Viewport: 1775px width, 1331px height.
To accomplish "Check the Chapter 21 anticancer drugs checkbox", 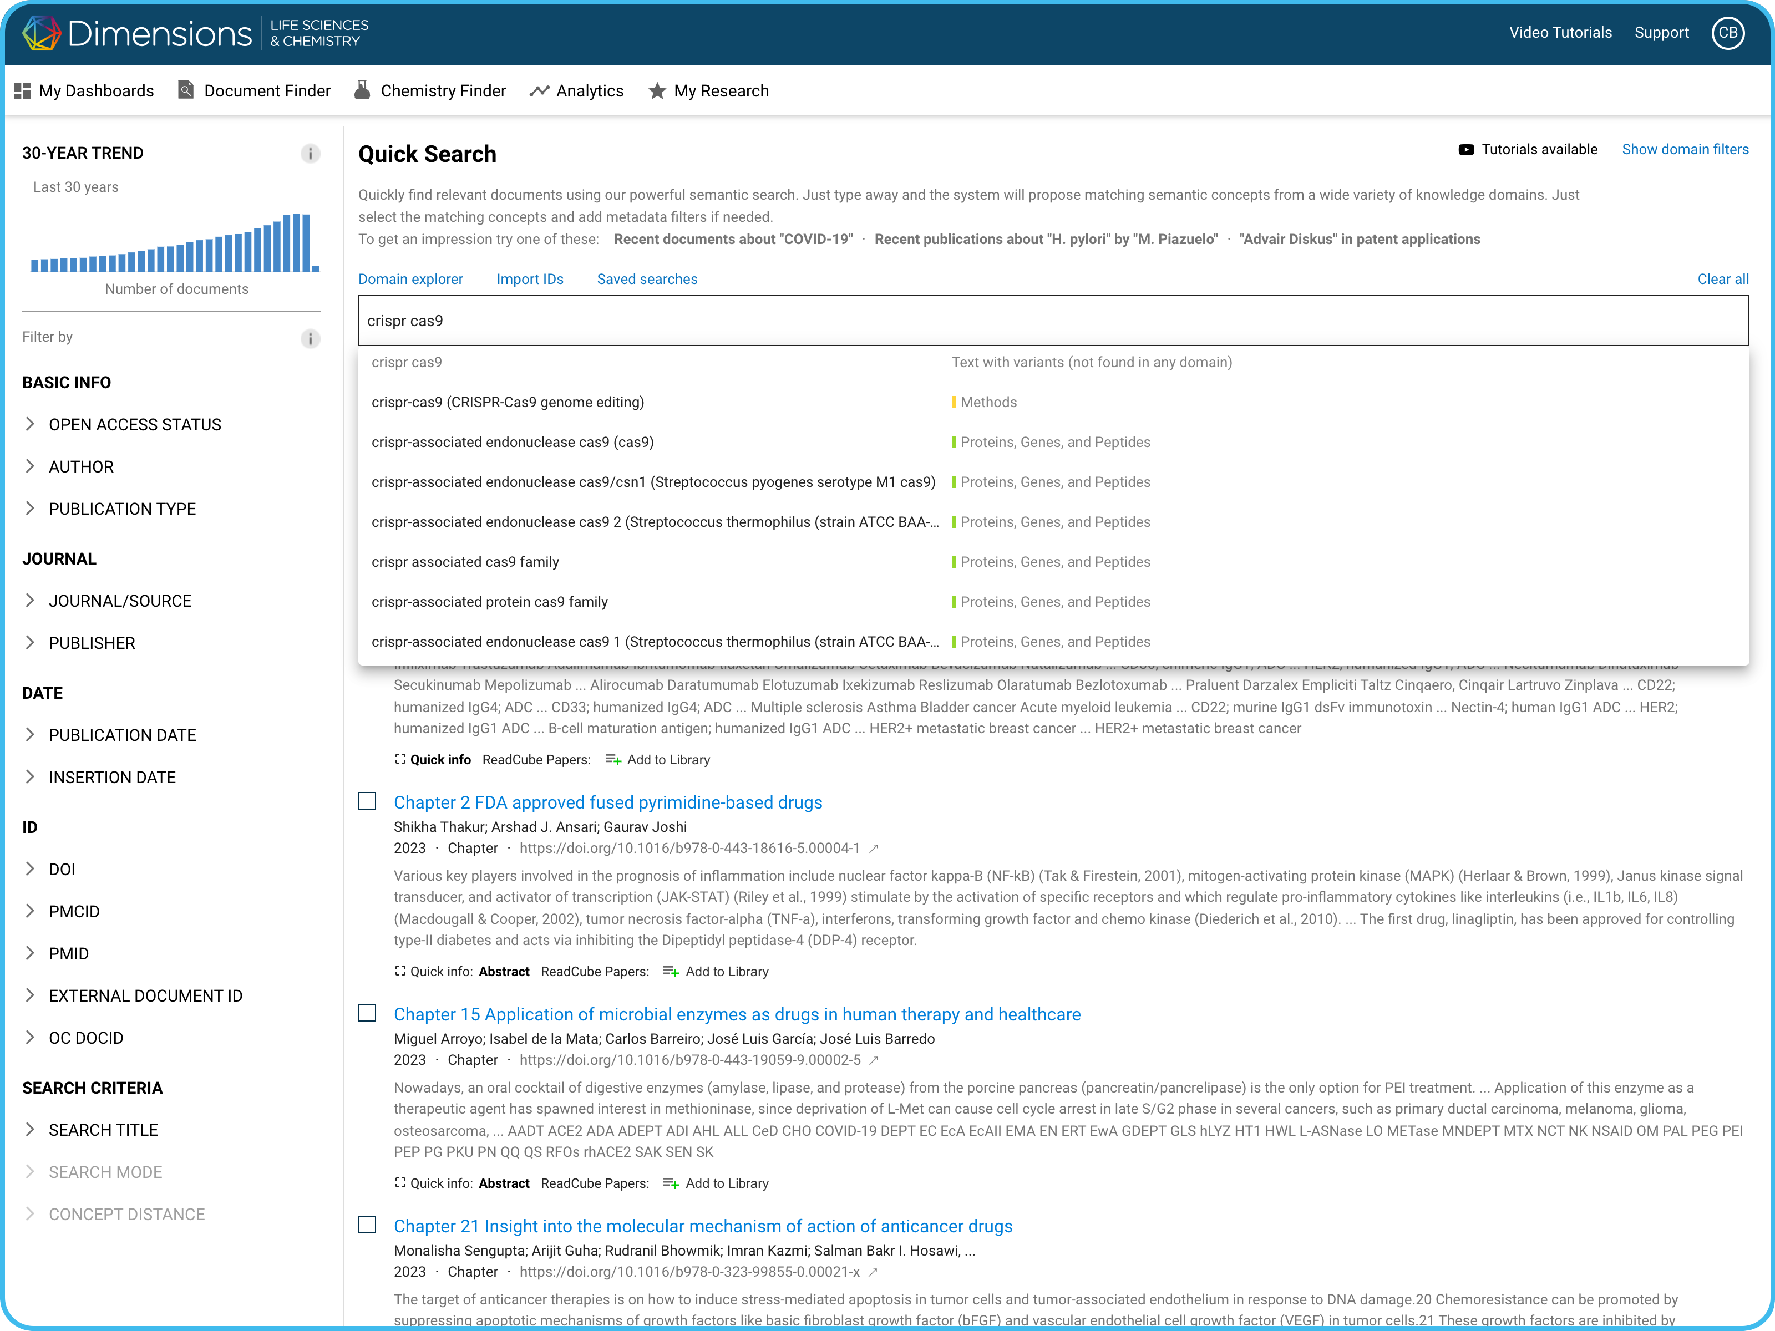I will point(368,1225).
